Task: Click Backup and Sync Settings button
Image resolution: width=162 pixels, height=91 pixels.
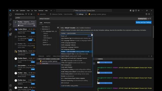Action: (x=144, y=22)
